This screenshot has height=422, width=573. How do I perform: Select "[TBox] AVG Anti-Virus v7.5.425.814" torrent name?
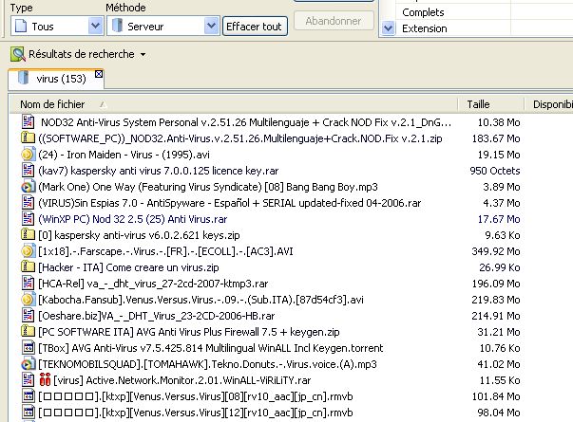211,348
